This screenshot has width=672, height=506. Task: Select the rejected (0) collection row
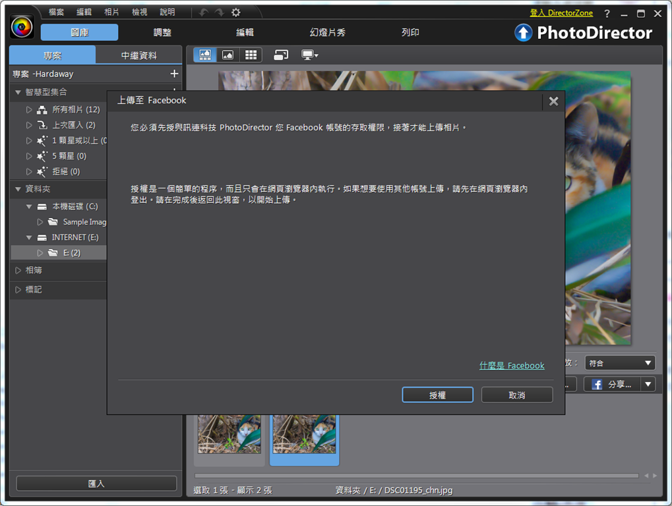pyautogui.click(x=58, y=171)
